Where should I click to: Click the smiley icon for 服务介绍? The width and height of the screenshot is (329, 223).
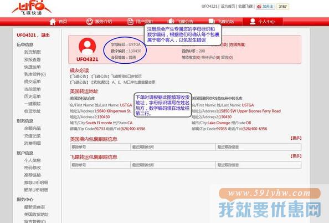pyautogui.click(x=90, y=22)
